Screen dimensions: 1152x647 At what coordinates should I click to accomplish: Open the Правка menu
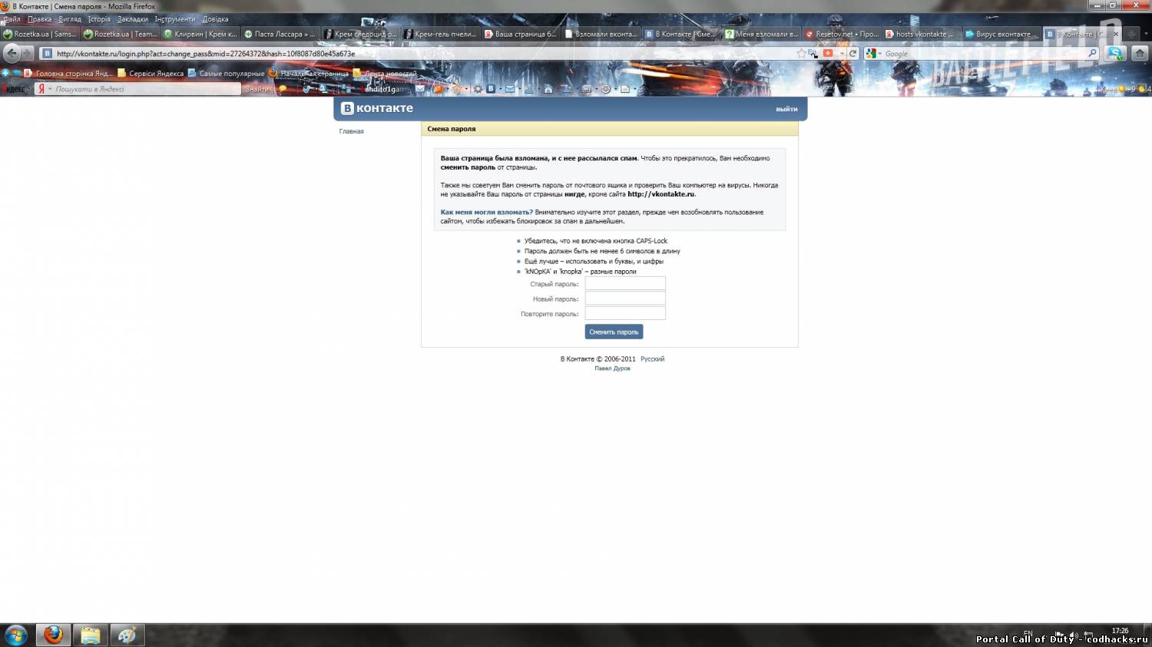(x=40, y=19)
